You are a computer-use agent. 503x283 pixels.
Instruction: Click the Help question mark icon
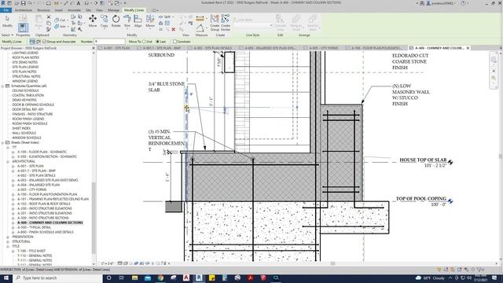point(463,3)
